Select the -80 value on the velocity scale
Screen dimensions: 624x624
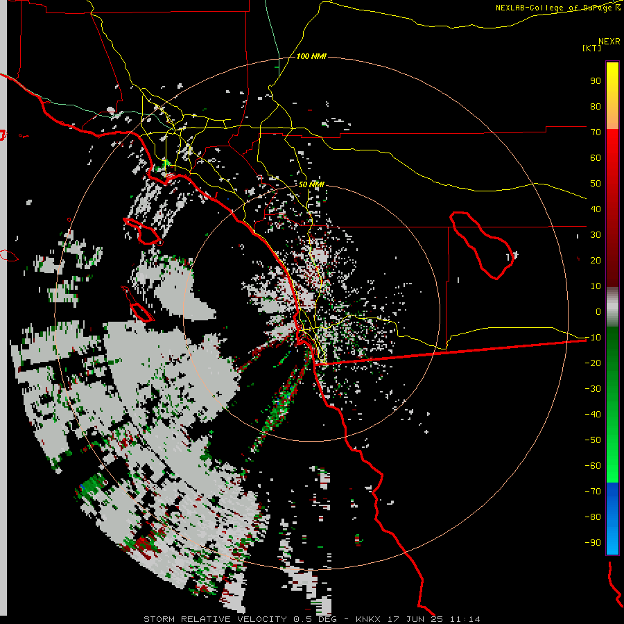click(x=593, y=517)
